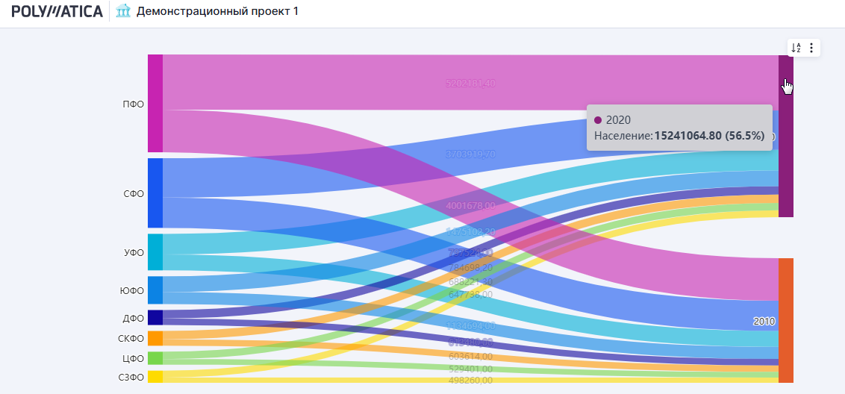This screenshot has height=394, width=845.
Task: Click the A-Z sort icon
Action: tap(796, 48)
